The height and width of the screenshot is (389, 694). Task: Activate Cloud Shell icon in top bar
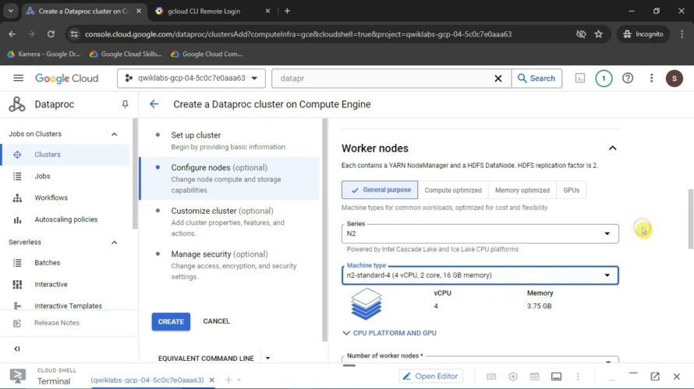coord(580,78)
